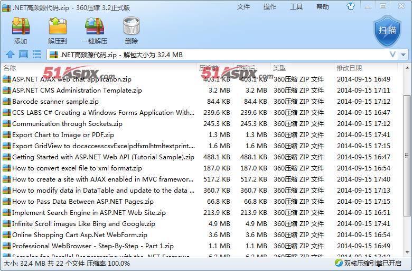Viewport: 412px width, 271px height.
Task: Open the 帮助 menu
Action: (322, 7)
